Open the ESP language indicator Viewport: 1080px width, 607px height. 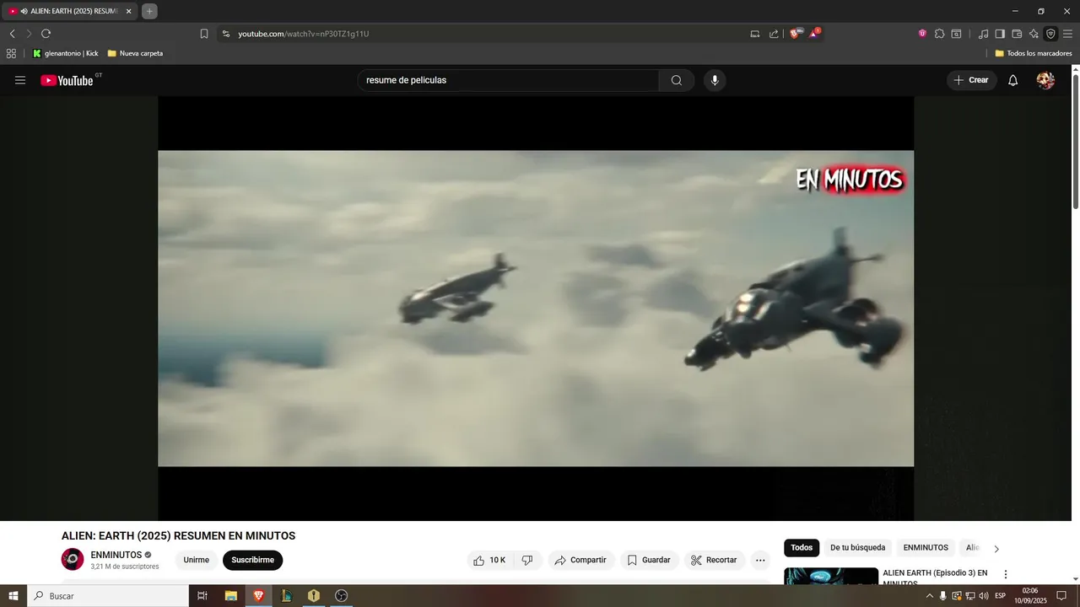[x=1000, y=596]
